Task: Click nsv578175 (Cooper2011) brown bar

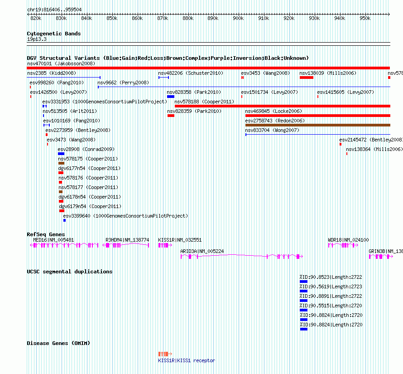Action: click(61, 163)
